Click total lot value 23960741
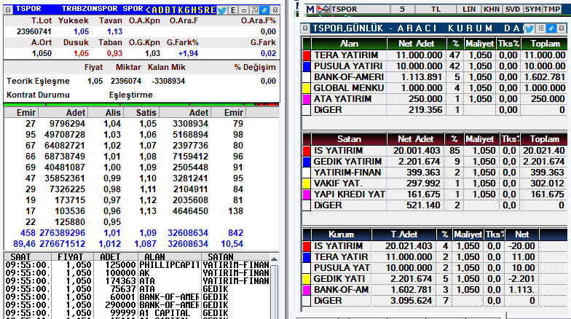This screenshot has height=319, width=571. click(34, 32)
